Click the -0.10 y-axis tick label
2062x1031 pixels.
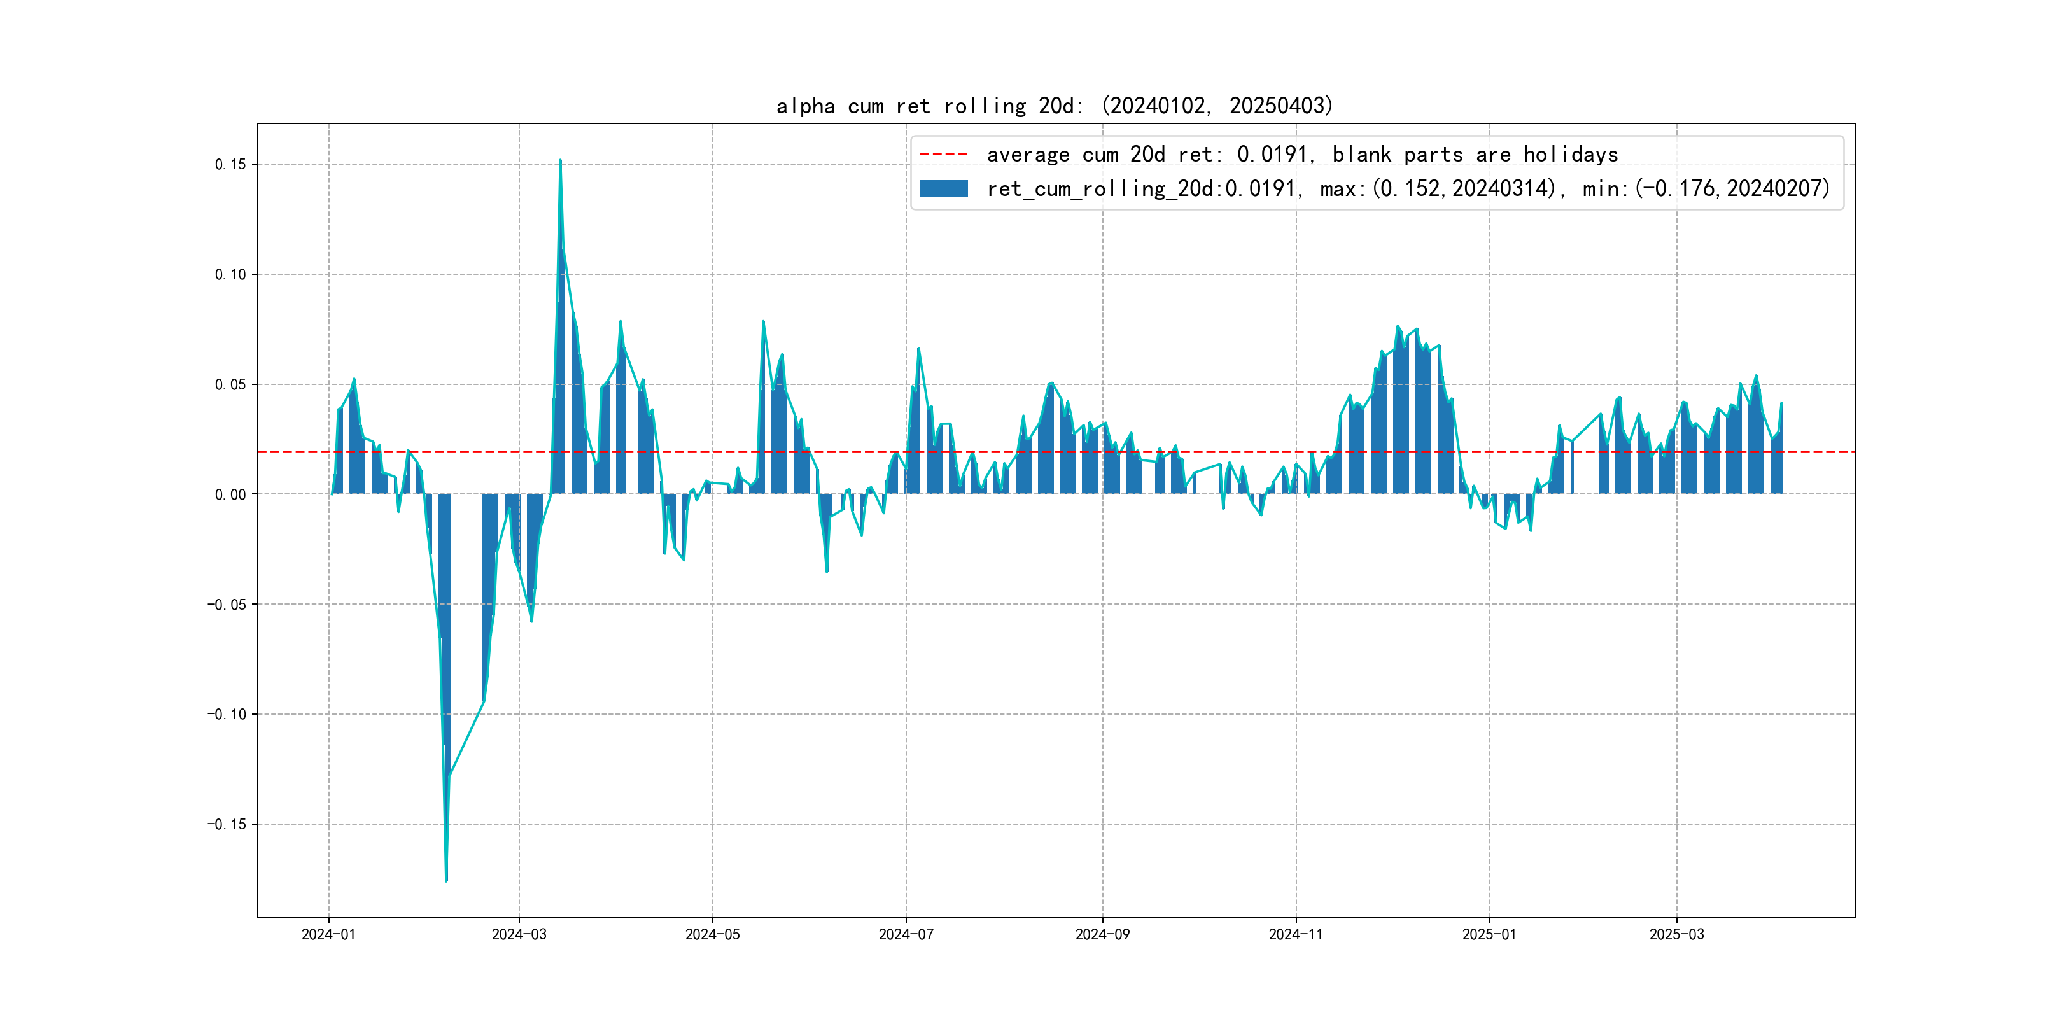coord(227,714)
